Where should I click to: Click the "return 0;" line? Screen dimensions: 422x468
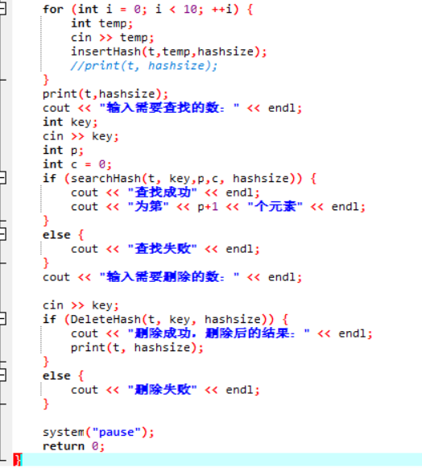(x=73, y=446)
